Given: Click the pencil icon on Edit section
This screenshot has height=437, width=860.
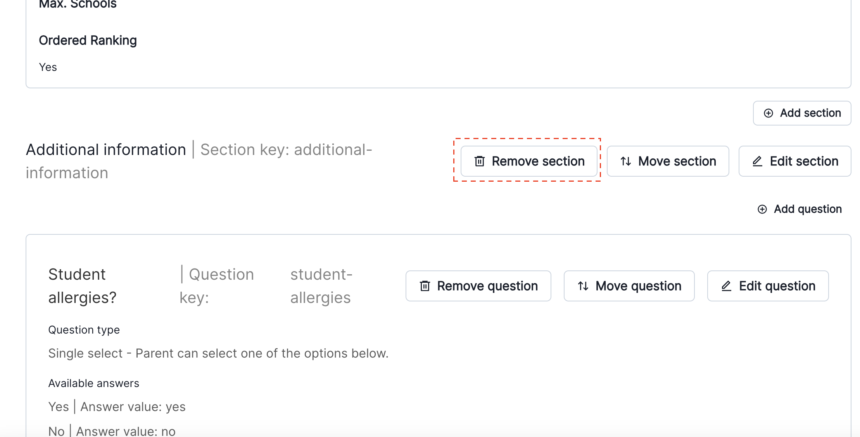Looking at the screenshot, I should [x=757, y=161].
